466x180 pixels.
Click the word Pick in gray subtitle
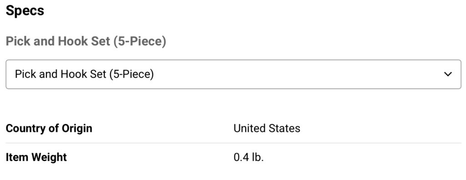(18, 41)
